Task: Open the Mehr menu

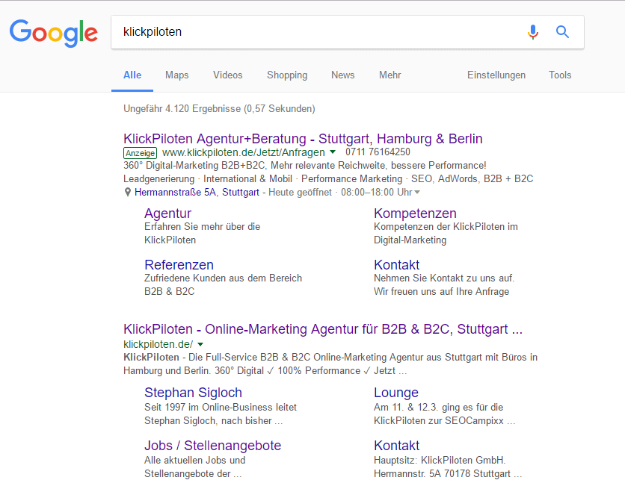Action: 390,75
